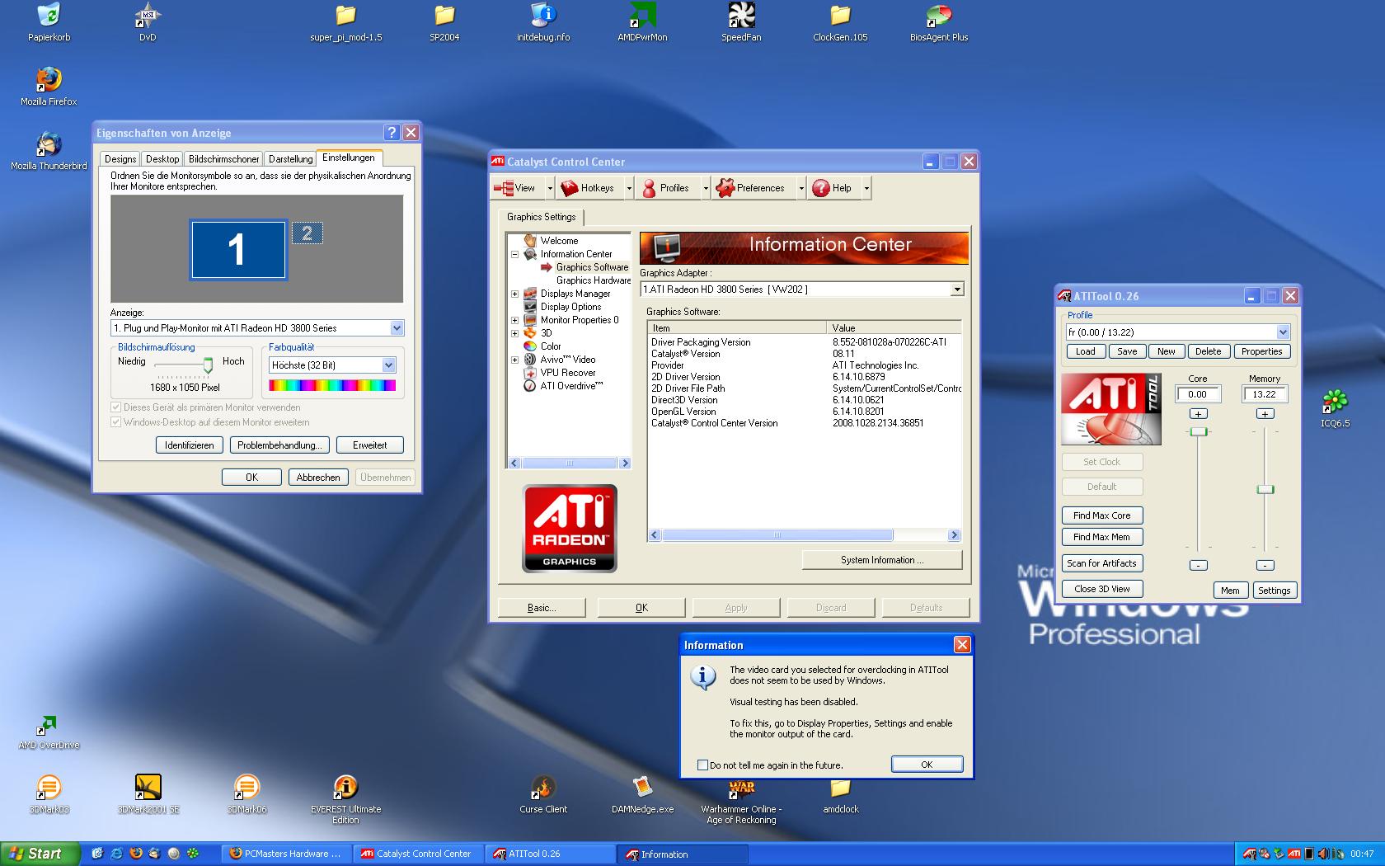Click the Bildschirmauflösung slider handle

208,365
